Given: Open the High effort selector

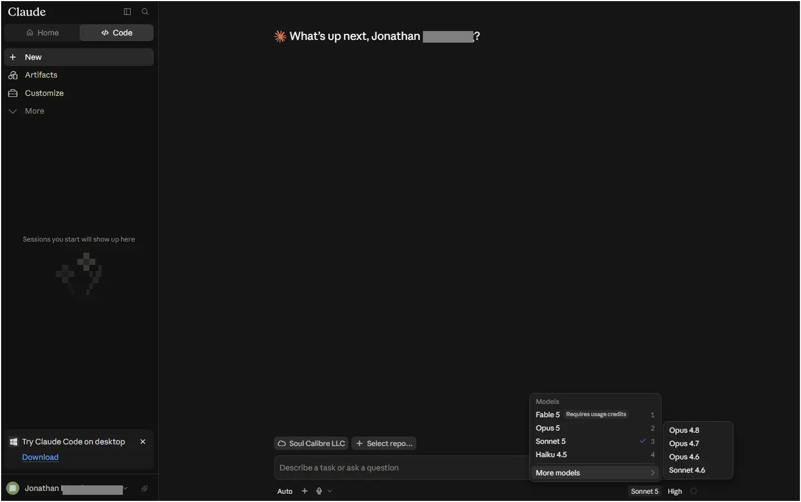Looking at the screenshot, I should point(675,491).
